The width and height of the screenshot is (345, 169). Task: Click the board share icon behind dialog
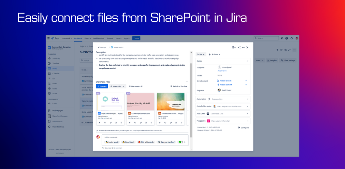(285, 50)
